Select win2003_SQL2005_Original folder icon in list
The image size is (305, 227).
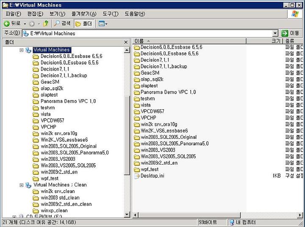coord(137,137)
